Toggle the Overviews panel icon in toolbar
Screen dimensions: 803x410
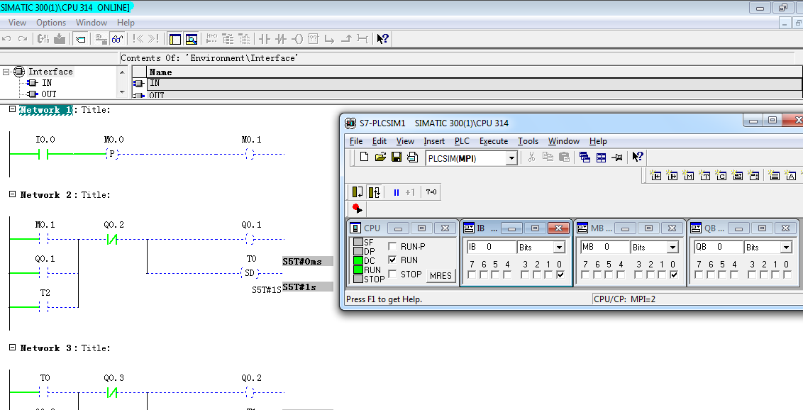(175, 39)
